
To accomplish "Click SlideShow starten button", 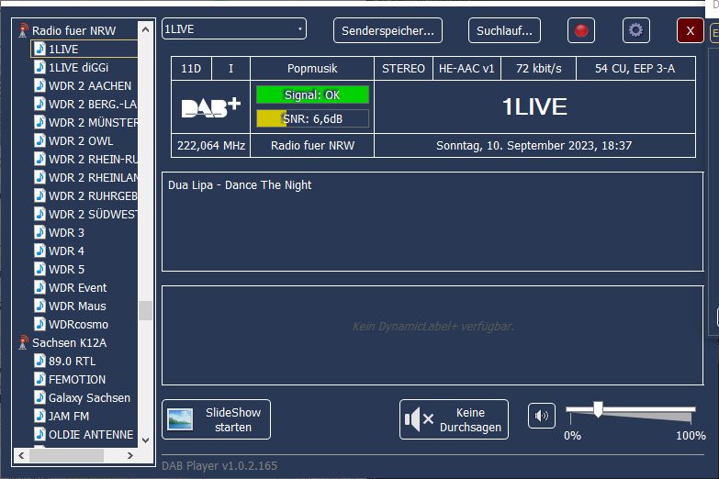I will point(217,419).
